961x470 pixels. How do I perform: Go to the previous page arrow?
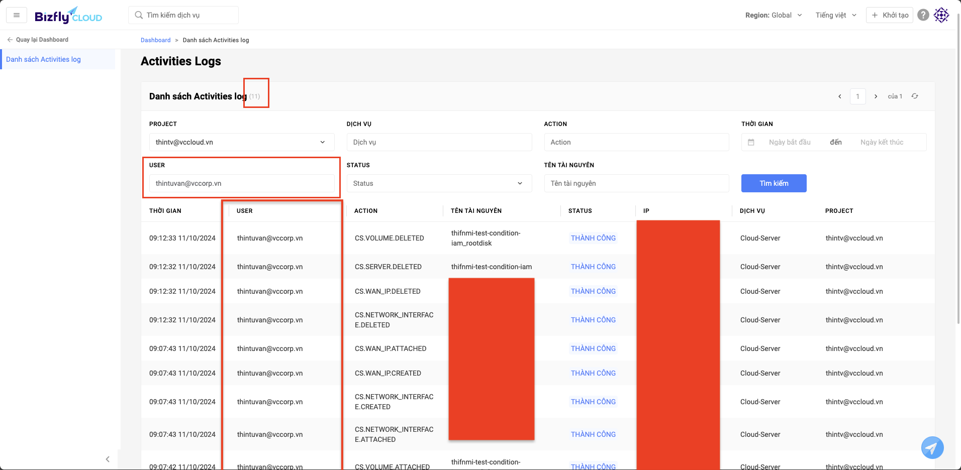click(839, 96)
